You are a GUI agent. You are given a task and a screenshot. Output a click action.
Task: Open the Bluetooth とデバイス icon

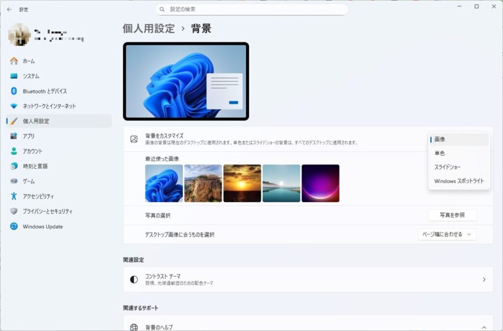14,91
